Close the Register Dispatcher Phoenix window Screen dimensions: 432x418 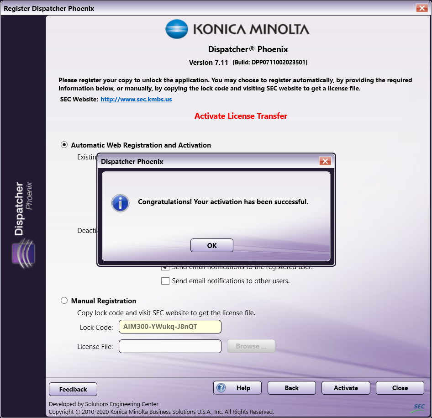coord(422,8)
